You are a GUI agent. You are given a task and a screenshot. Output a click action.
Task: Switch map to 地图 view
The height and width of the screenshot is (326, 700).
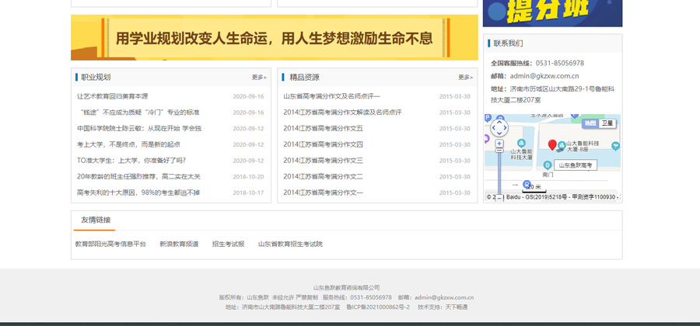pyautogui.click(x=590, y=123)
